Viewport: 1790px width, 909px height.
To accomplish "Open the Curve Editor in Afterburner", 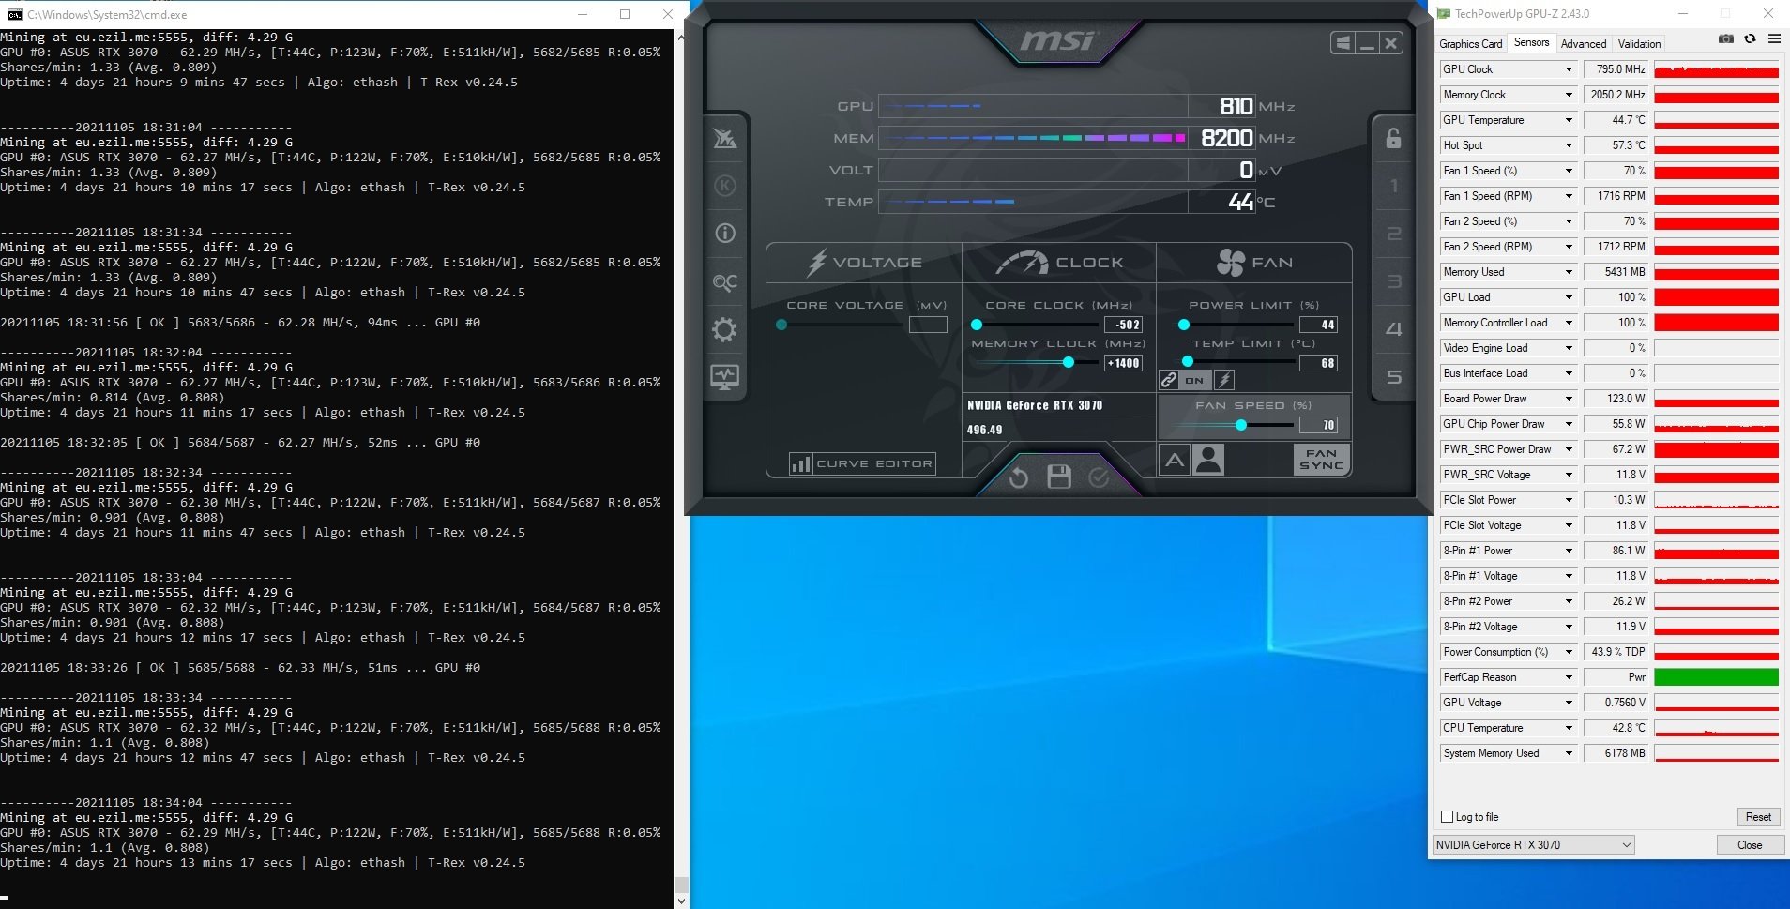I will 862,463.
